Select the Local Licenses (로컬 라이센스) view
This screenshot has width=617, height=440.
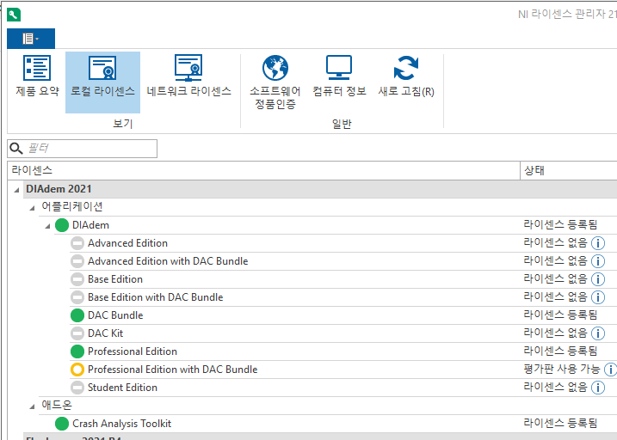pyautogui.click(x=102, y=82)
